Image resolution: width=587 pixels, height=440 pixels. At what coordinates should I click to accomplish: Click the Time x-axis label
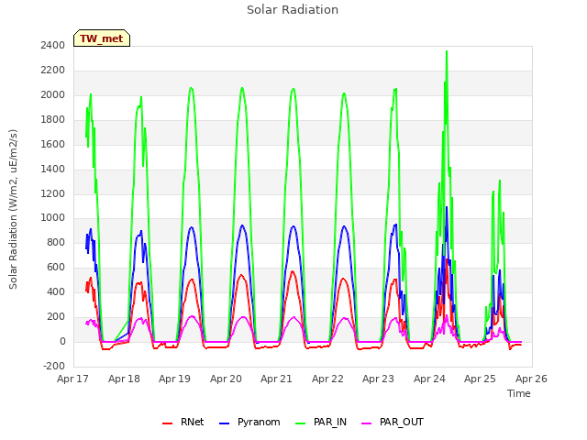[518, 393]
